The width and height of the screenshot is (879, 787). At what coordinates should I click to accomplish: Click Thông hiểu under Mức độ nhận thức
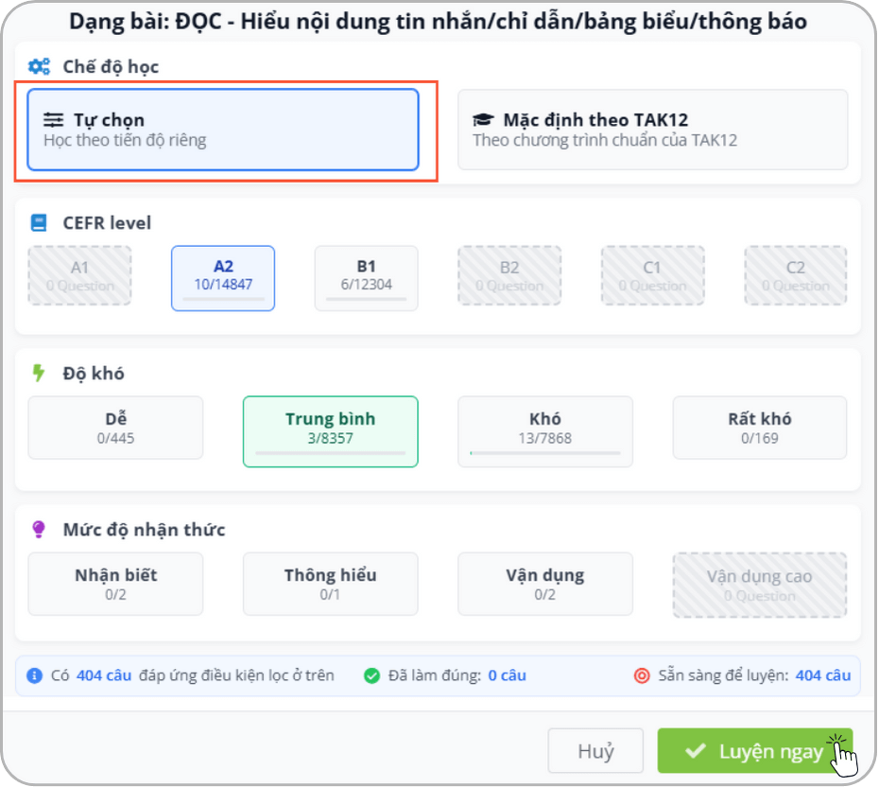pyautogui.click(x=330, y=584)
